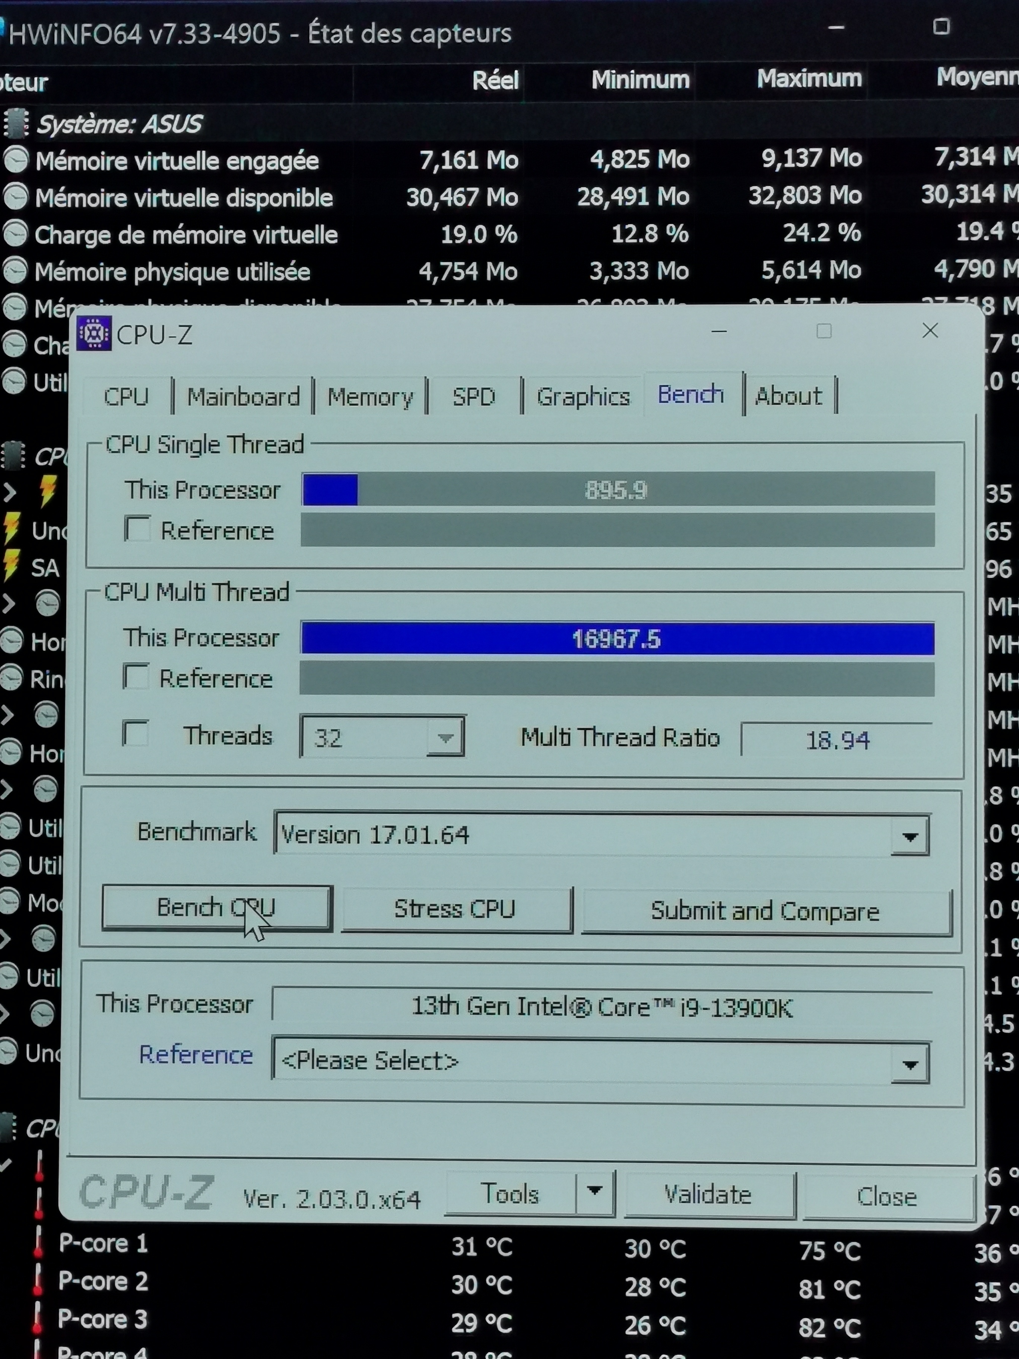Switch to the Memory tab
This screenshot has width=1019, height=1359.
(x=370, y=397)
